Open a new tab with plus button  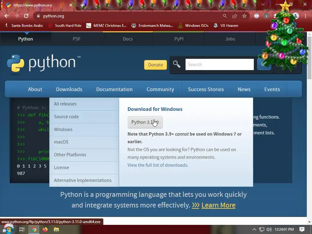82,5
